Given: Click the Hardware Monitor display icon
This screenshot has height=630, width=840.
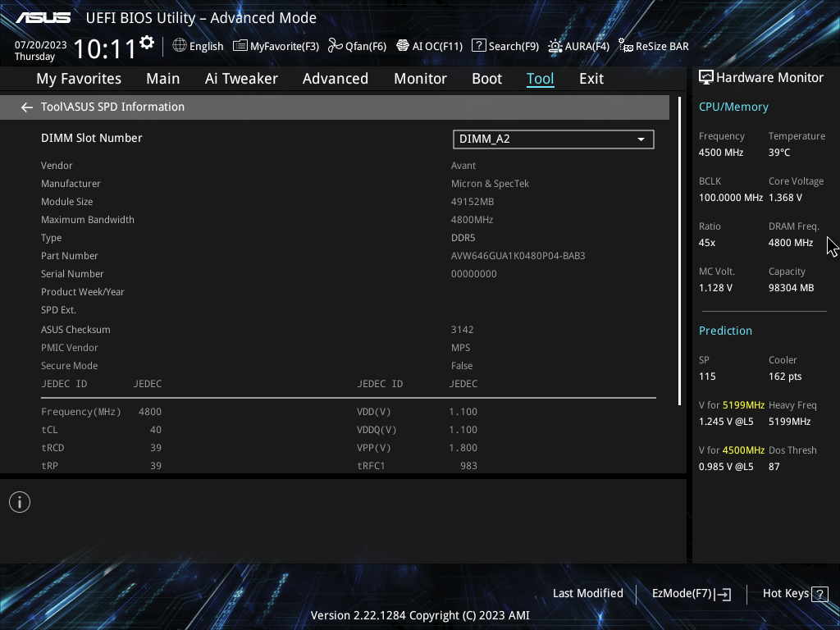Looking at the screenshot, I should click(x=706, y=78).
